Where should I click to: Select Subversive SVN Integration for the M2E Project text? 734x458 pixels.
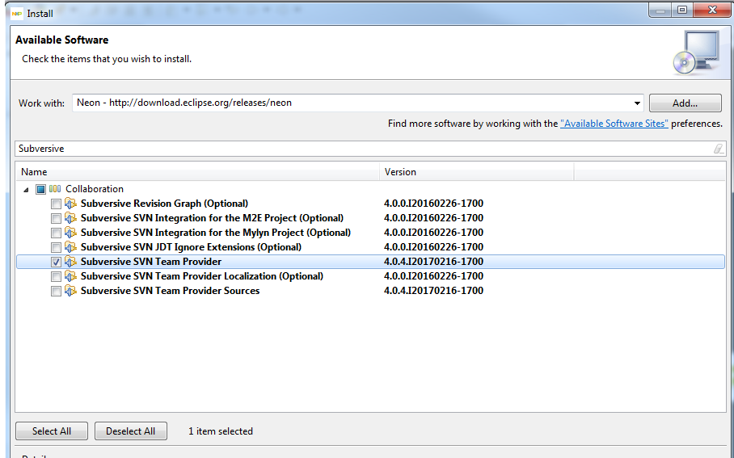[212, 218]
